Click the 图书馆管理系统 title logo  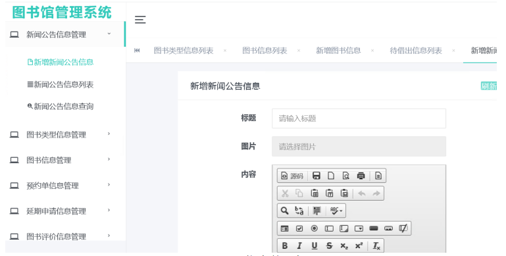pyautogui.click(x=62, y=13)
